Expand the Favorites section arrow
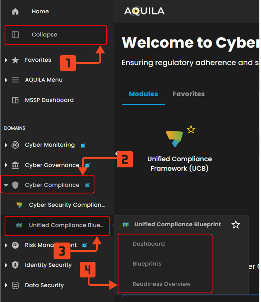261x302 pixels. click(x=6, y=60)
